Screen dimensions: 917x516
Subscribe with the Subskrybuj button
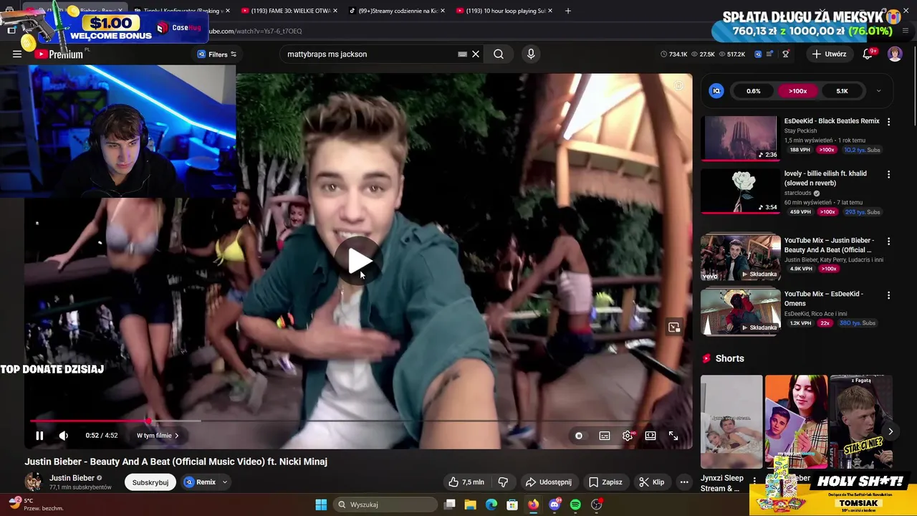point(150,482)
